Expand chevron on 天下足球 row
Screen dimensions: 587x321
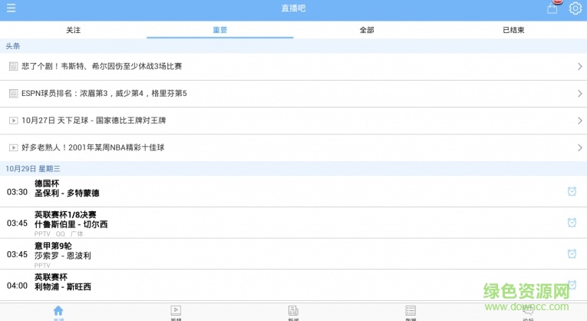point(579,121)
